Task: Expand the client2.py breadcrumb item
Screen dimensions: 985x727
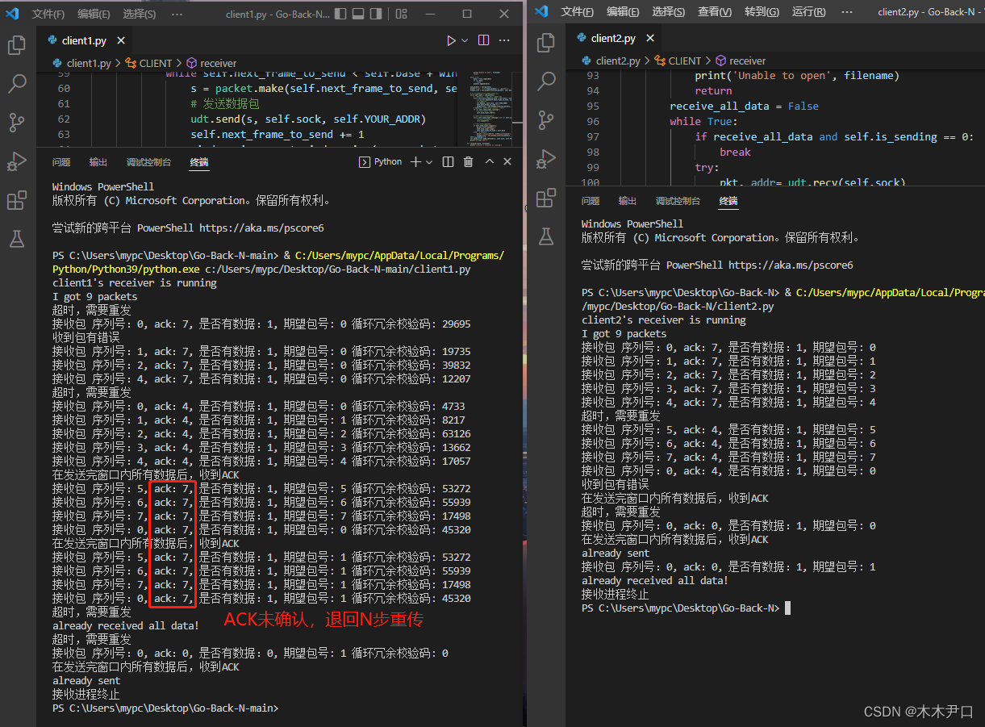Action: (617, 61)
